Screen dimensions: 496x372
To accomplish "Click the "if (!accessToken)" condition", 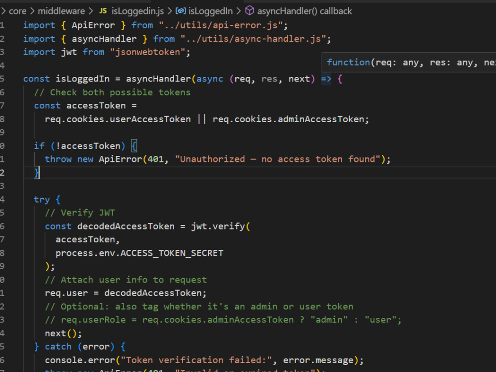I will (79, 146).
